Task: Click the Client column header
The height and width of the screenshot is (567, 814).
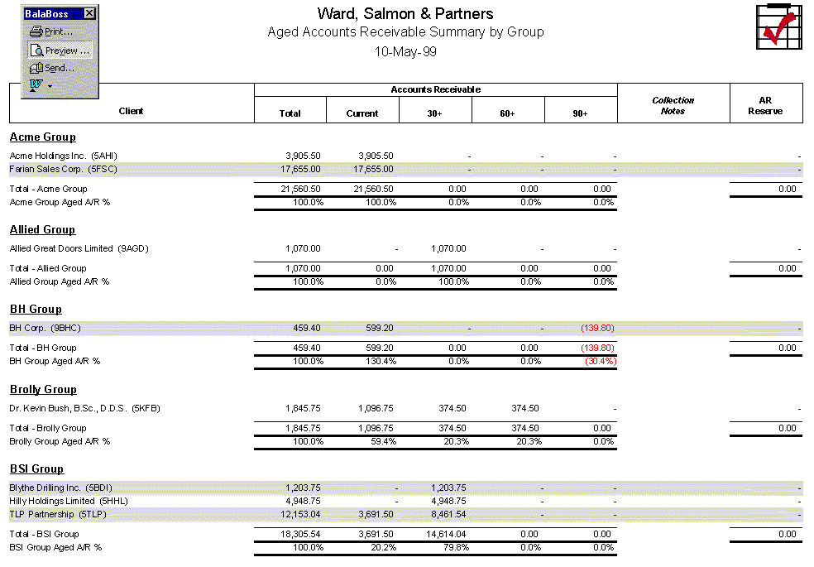Action: [131, 111]
